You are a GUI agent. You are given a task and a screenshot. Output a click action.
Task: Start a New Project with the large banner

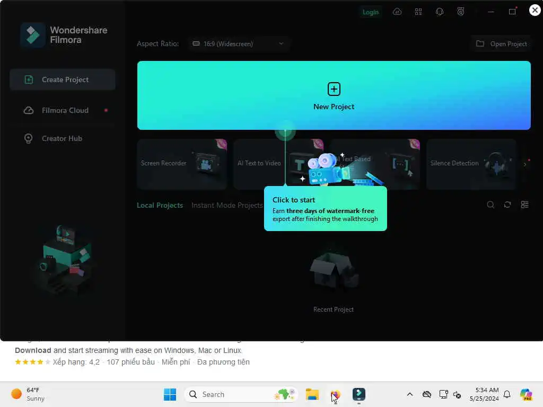[x=334, y=95]
